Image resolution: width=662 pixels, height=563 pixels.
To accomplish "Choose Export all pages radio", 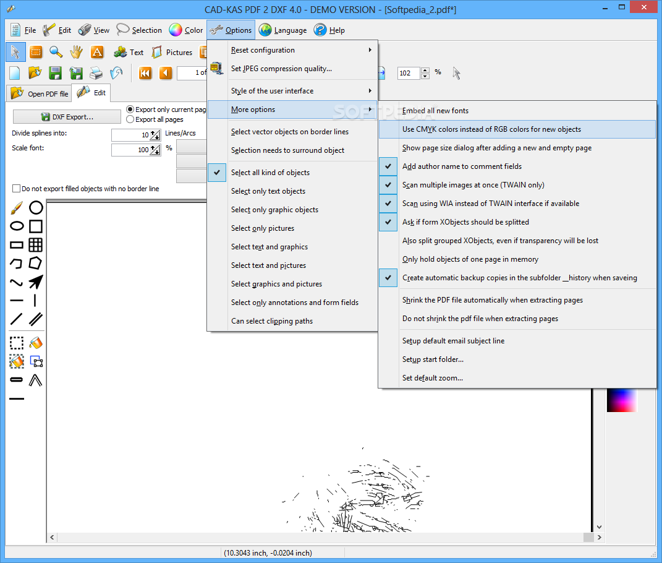I will [130, 119].
